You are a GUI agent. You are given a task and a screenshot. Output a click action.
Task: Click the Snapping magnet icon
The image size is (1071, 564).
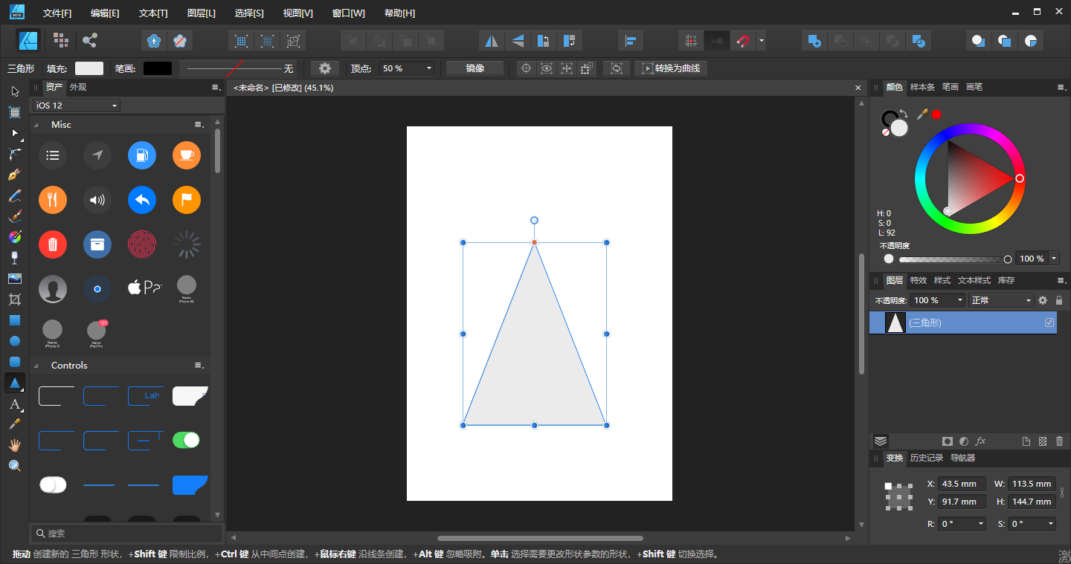742,41
